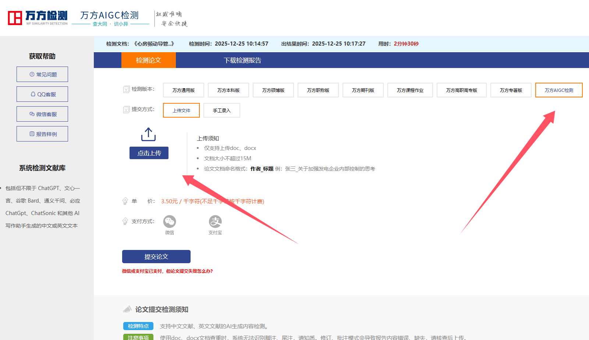Switch submission mode to 手工录入

pyautogui.click(x=221, y=110)
